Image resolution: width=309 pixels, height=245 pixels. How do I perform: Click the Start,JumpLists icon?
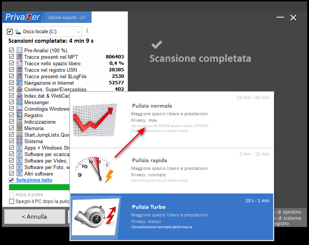point(19,135)
